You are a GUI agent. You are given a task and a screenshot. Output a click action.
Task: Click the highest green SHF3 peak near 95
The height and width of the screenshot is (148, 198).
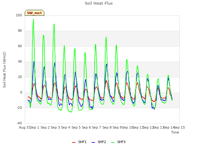click(33, 19)
